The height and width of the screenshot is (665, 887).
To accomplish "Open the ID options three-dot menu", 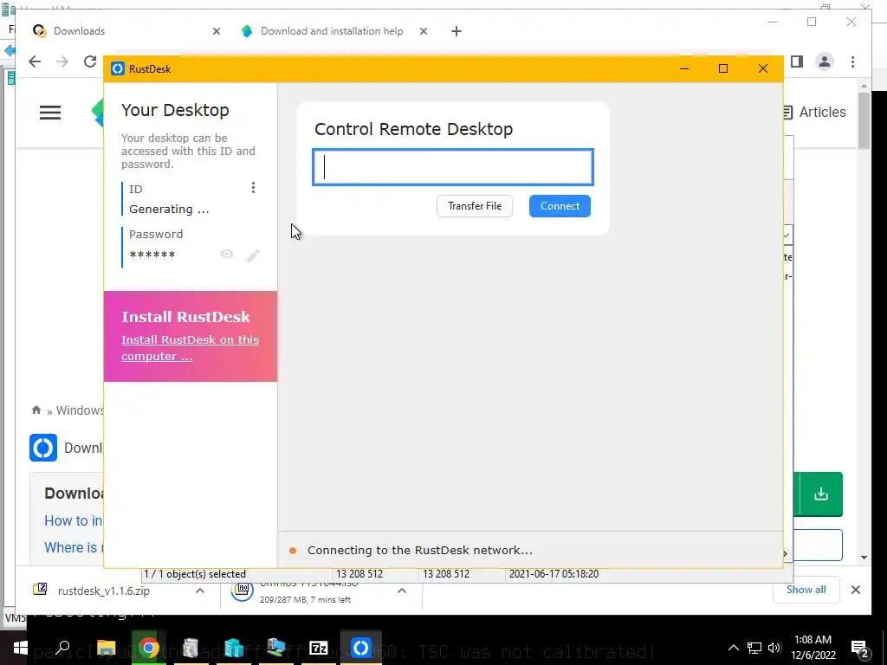I will coord(253,187).
